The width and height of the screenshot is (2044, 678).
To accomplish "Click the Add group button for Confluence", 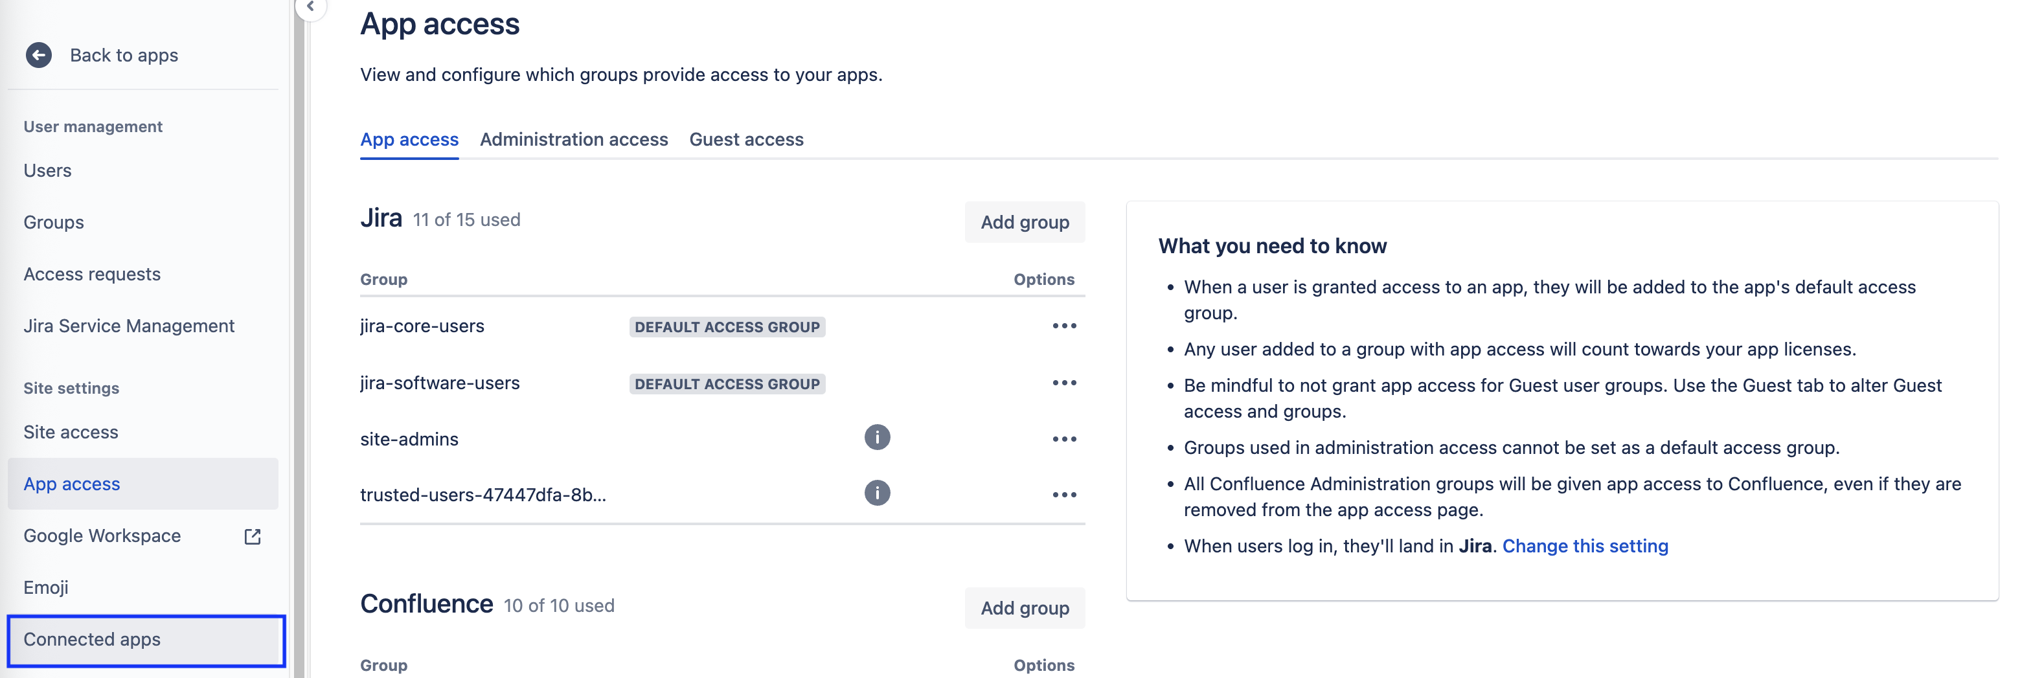I will (x=1025, y=608).
